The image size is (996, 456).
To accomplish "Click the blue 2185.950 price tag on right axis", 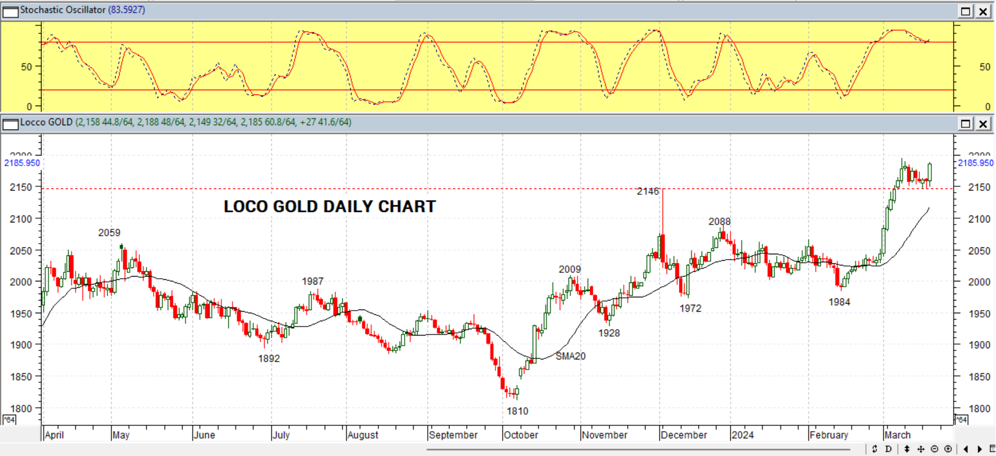I will [975, 163].
